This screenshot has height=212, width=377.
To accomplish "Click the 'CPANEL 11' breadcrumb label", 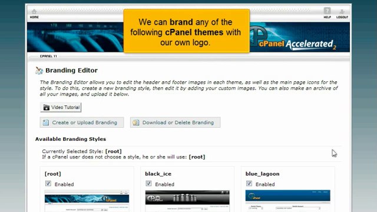I will point(48,56).
